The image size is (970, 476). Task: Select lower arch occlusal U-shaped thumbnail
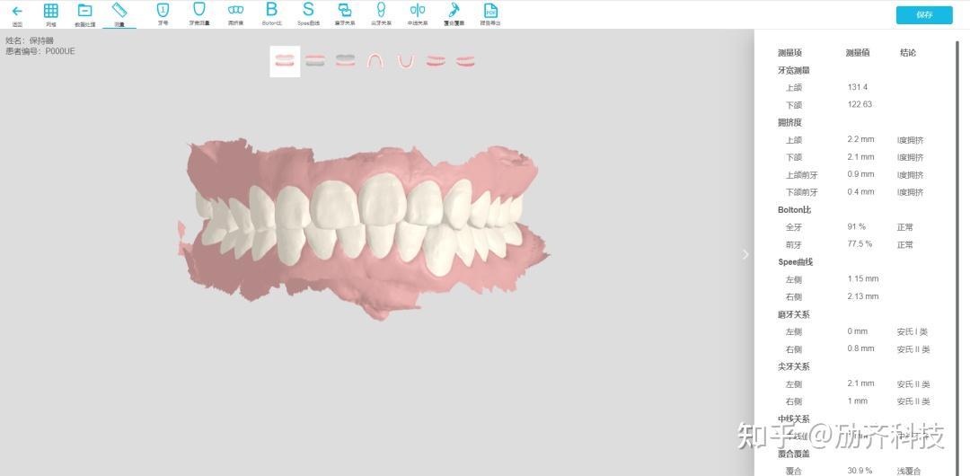pyautogui.click(x=405, y=61)
